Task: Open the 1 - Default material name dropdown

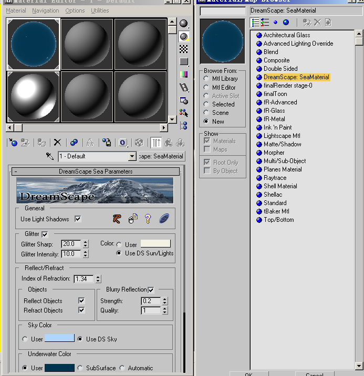Action: (132, 157)
